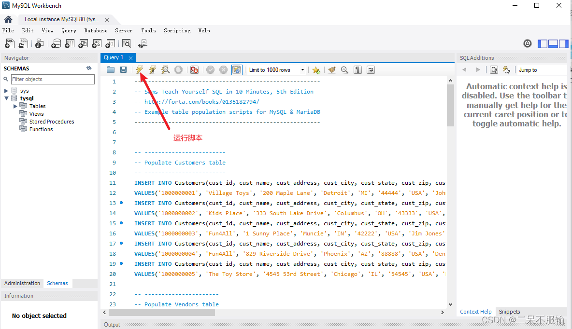572x329 pixels.
Task: Open SQL script file in new tab
Action: pyautogui.click(x=23, y=44)
